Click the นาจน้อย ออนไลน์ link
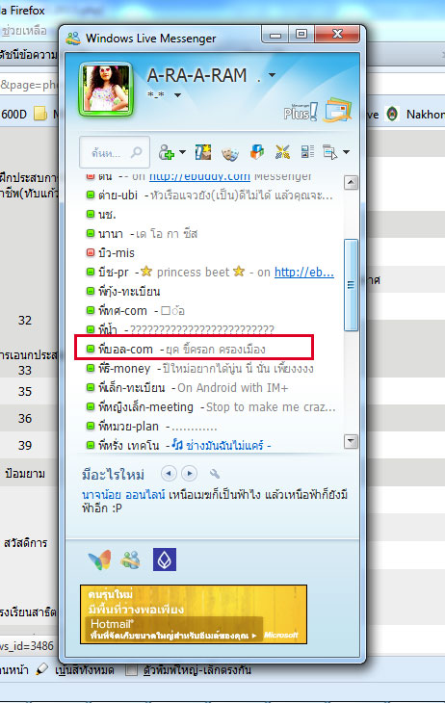445x703 pixels. click(x=123, y=495)
